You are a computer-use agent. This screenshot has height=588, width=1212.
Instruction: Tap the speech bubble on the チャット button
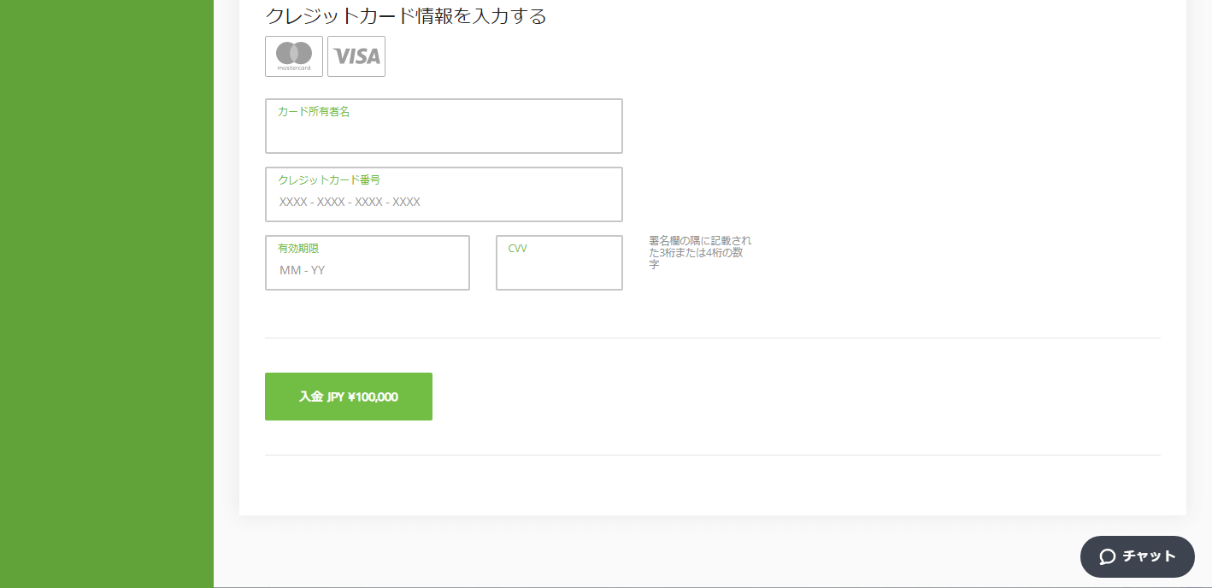pyautogui.click(x=1109, y=556)
